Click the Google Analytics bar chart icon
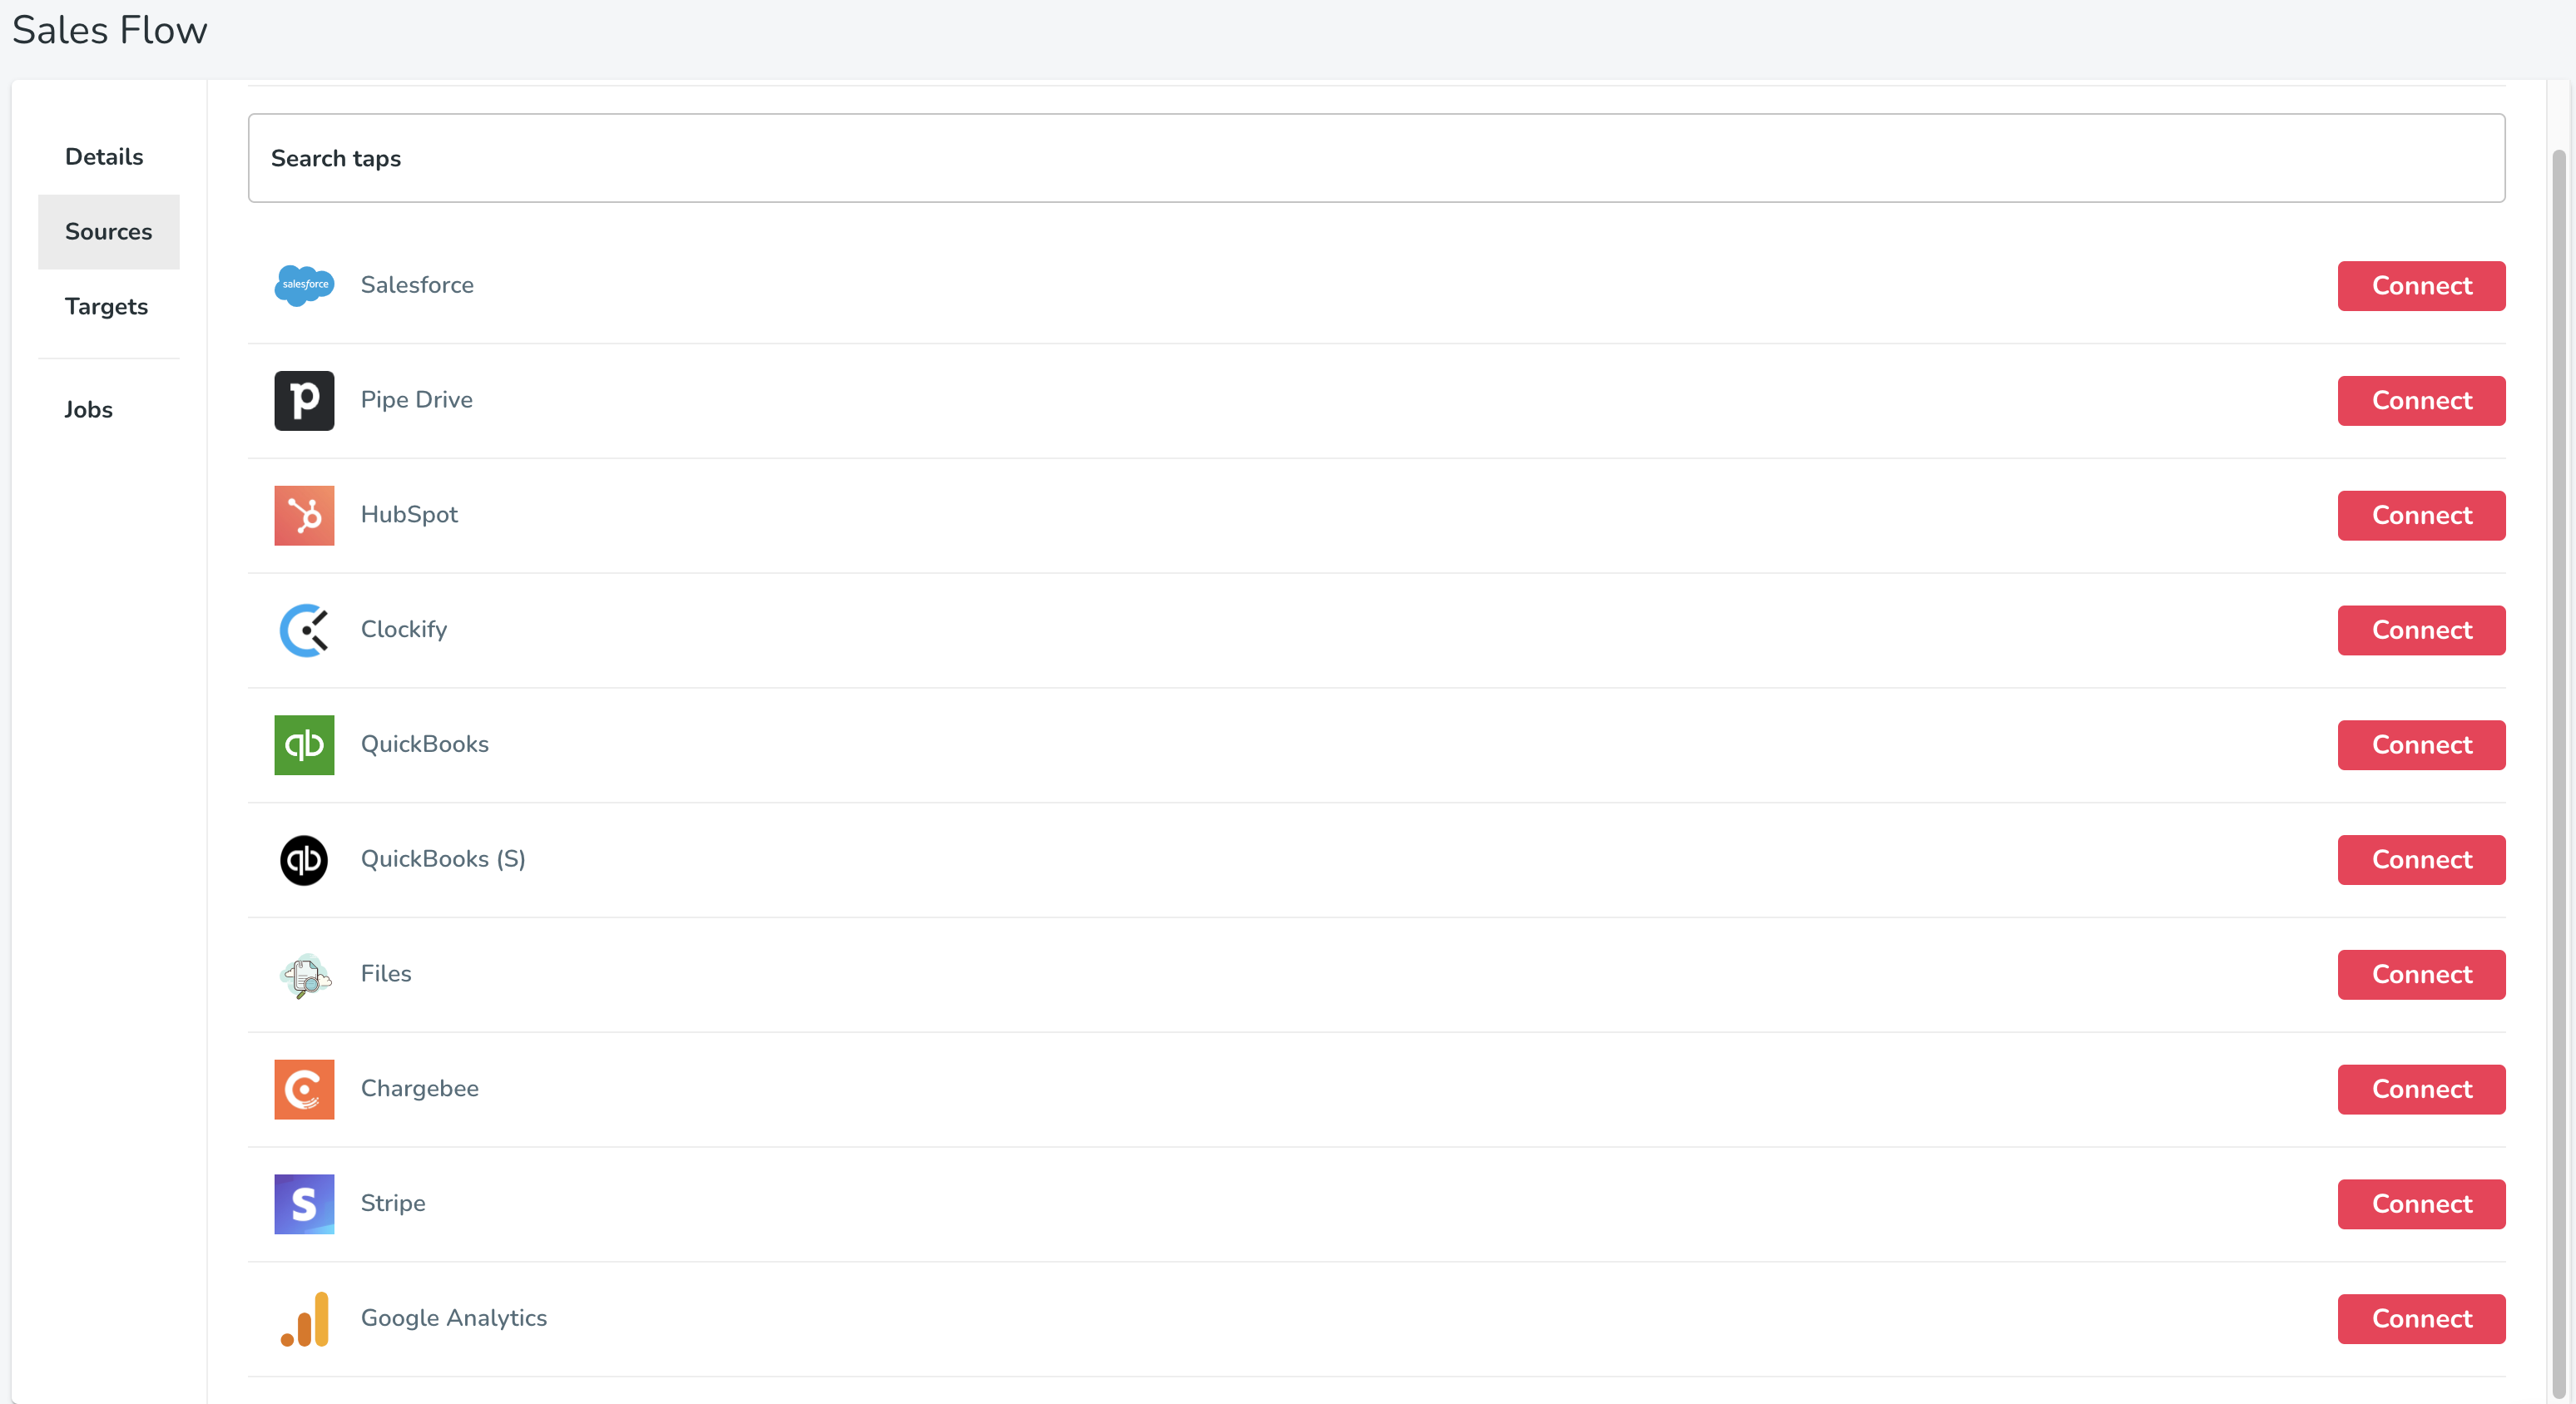Screen dimensions: 2576x1404 coord(304,1319)
